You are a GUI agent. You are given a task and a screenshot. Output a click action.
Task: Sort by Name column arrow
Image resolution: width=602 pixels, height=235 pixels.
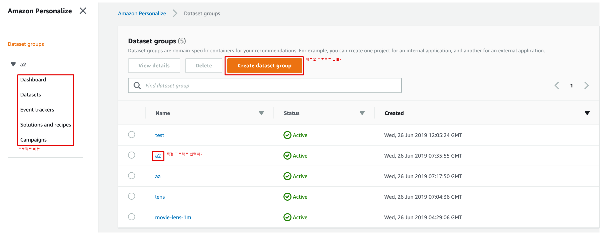(x=261, y=113)
